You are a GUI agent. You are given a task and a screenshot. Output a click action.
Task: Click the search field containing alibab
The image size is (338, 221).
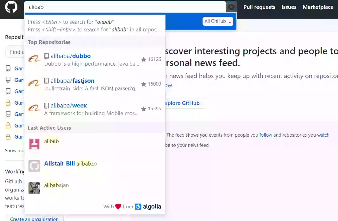point(125,7)
